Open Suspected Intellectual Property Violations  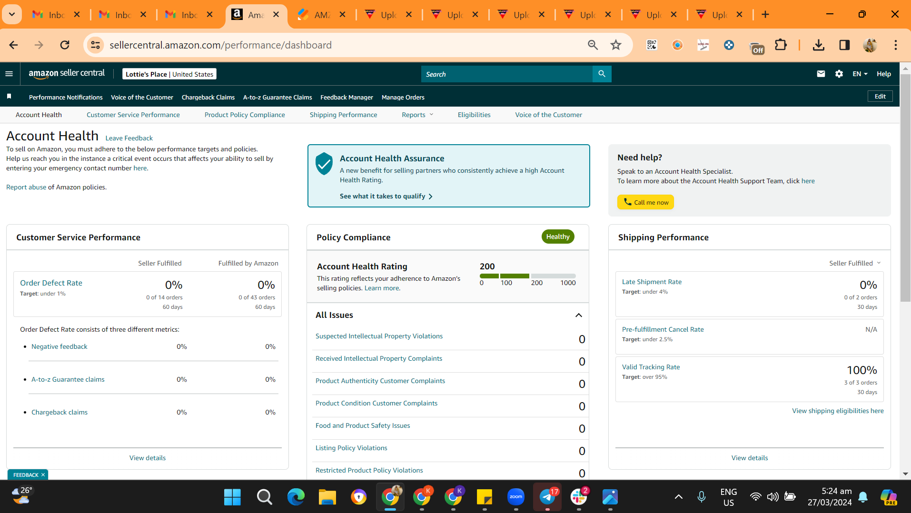pyautogui.click(x=379, y=336)
